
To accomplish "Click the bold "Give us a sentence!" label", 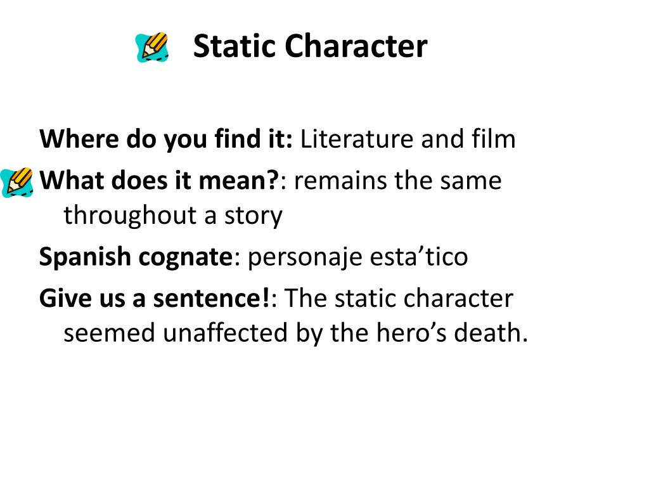I will (x=155, y=298).
